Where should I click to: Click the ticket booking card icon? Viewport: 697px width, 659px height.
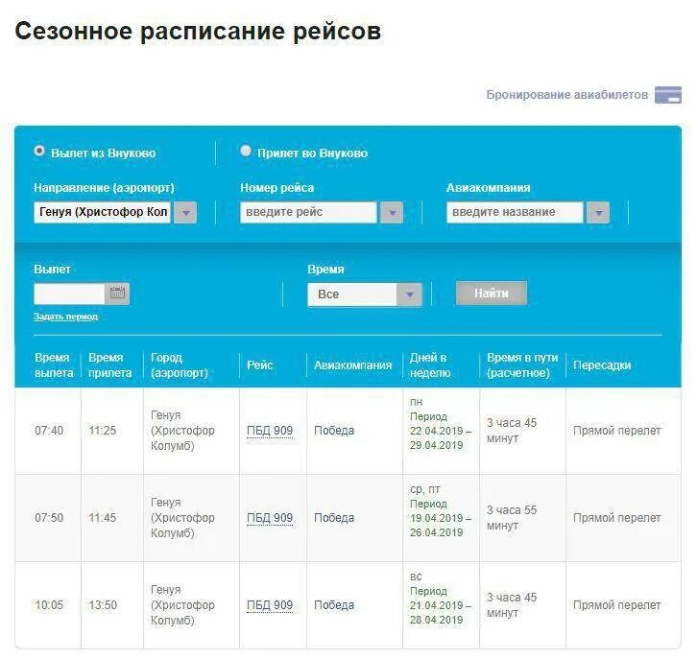(x=667, y=95)
